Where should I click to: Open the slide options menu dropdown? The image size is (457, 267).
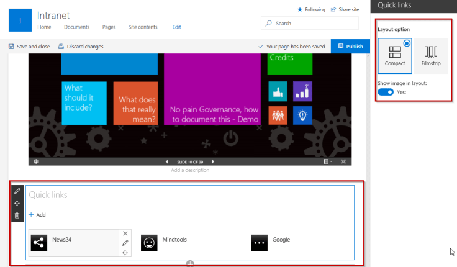coord(327,161)
